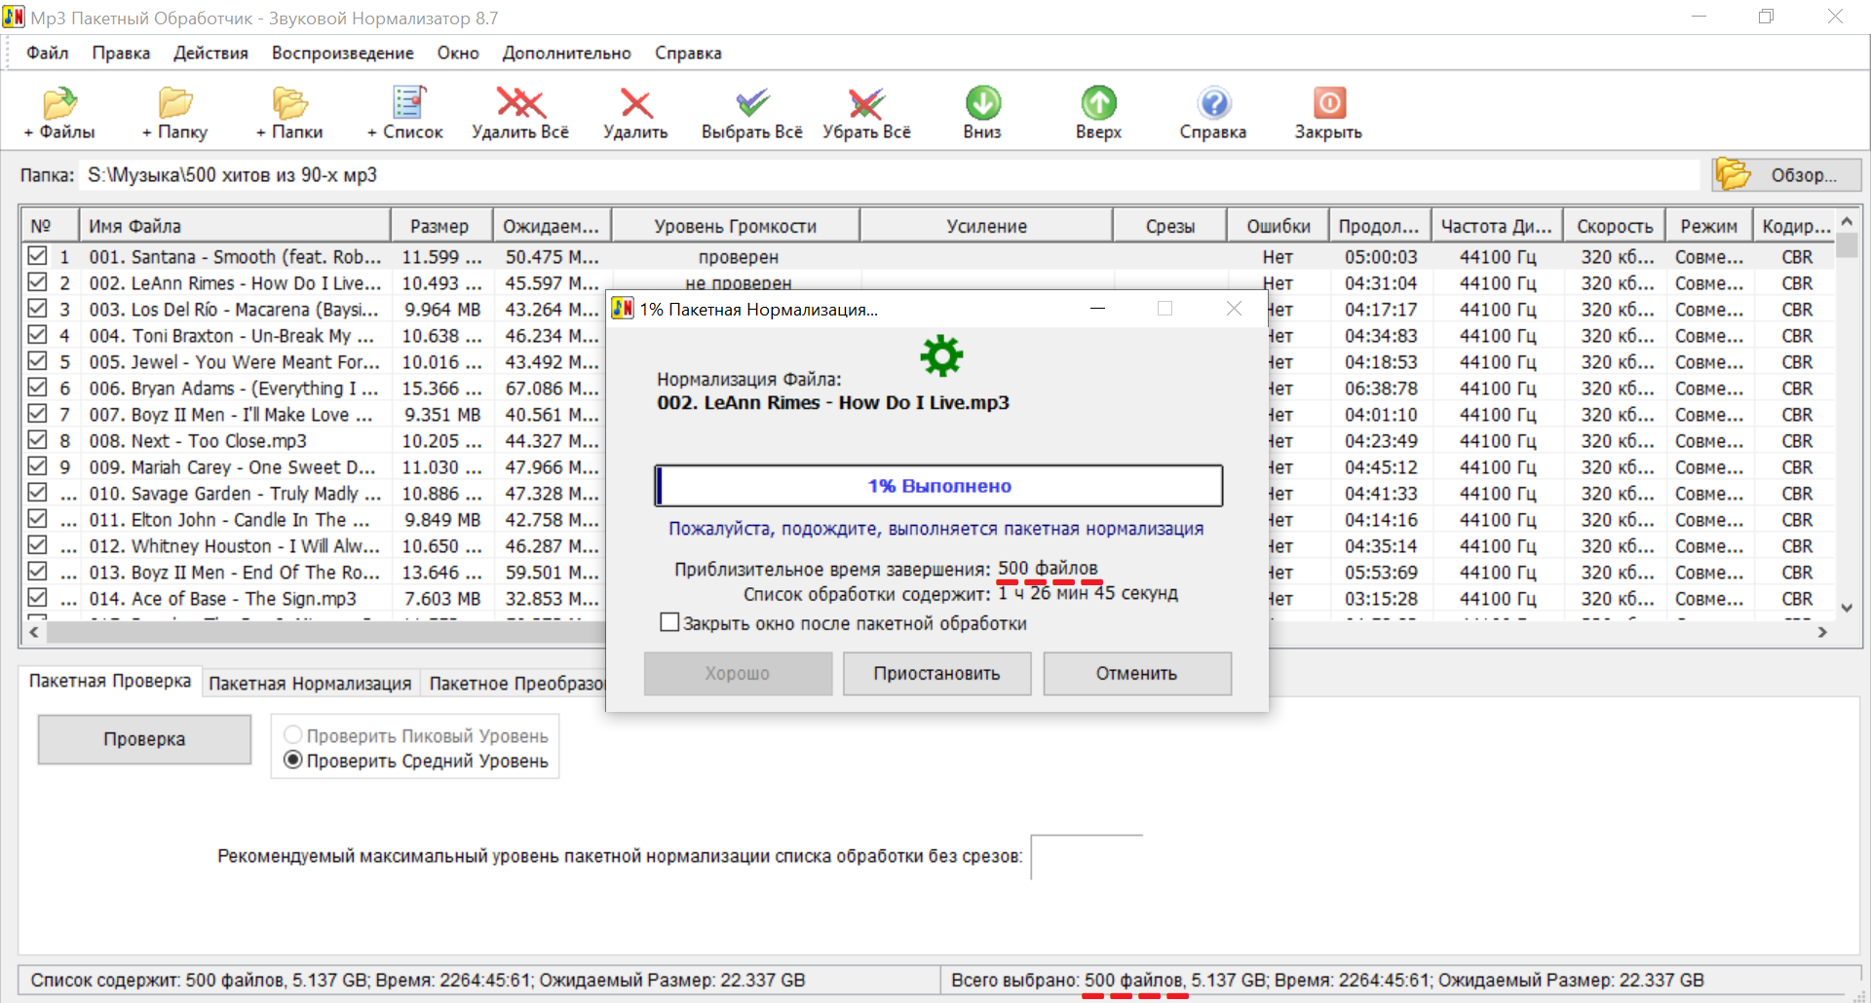Open the 'Воспроизведение' menu
1871x1003 pixels.
click(x=343, y=53)
